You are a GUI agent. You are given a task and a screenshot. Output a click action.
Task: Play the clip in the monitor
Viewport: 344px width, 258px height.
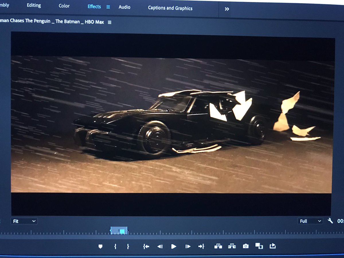click(174, 246)
